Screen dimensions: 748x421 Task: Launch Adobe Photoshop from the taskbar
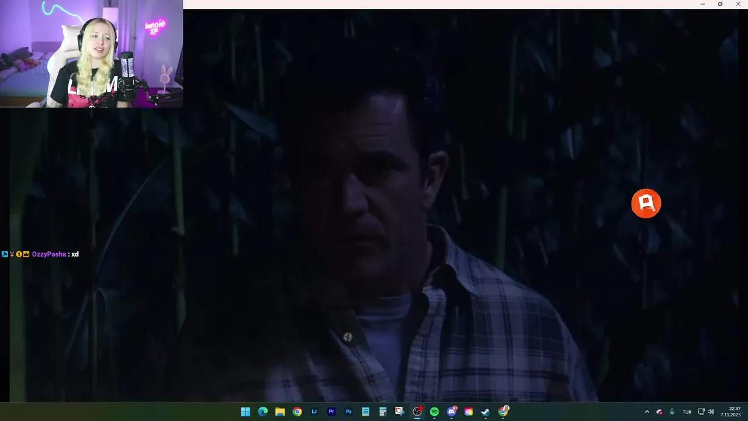pyautogui.click(x=348, y=412)
